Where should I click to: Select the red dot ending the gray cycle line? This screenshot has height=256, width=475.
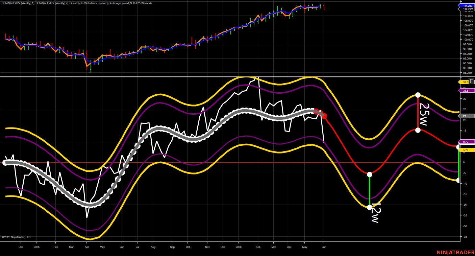(324, 116)
